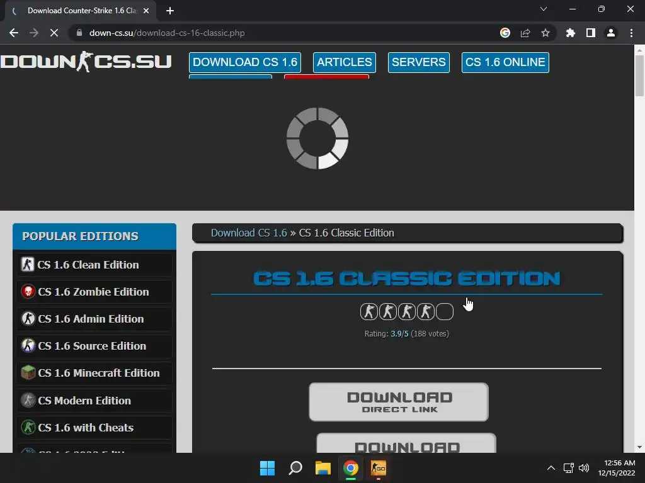Viewport: 645px width, 483px height.
Task: Click the CS 1.6 CLASSIC EDITION heading
Action: pyautogui.click(x=407, y=279)
